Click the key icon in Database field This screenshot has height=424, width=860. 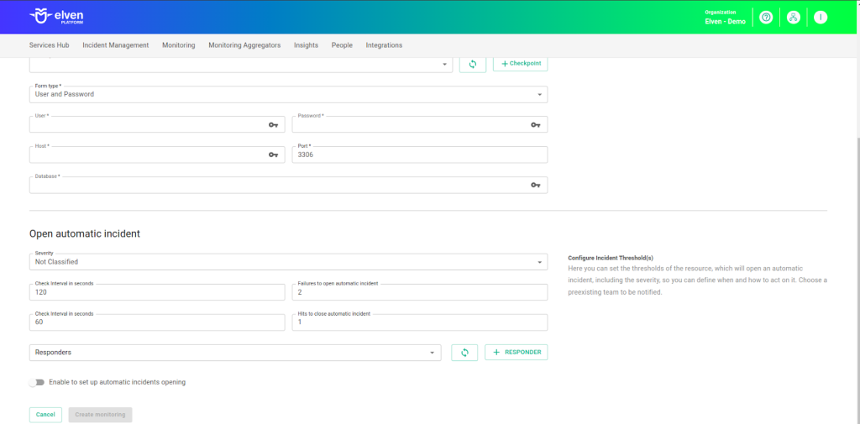coord(535,186)
